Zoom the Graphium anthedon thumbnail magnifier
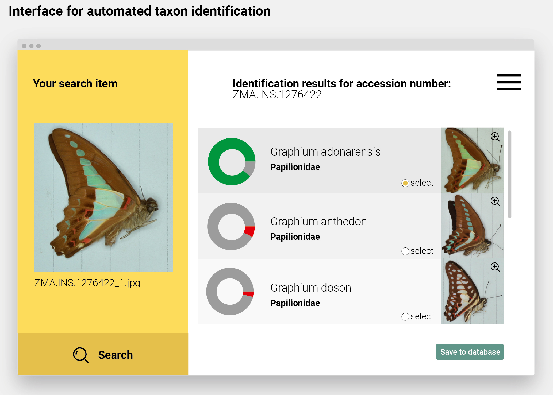Screen dimensions: 553x395 [x=495, y=202]
